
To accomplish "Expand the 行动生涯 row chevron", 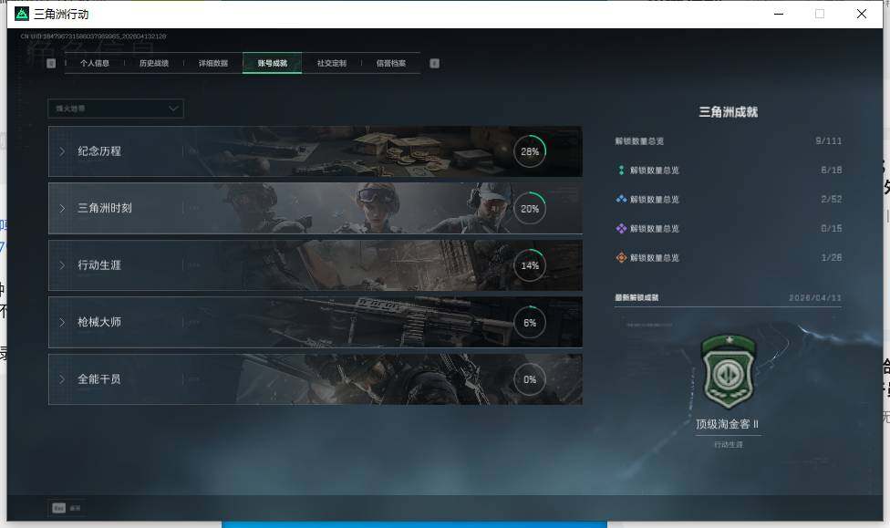I will click(x=62, y=265).
